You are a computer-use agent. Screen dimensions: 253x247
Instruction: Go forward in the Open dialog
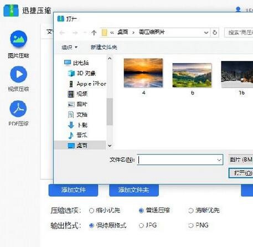[75, 33]
